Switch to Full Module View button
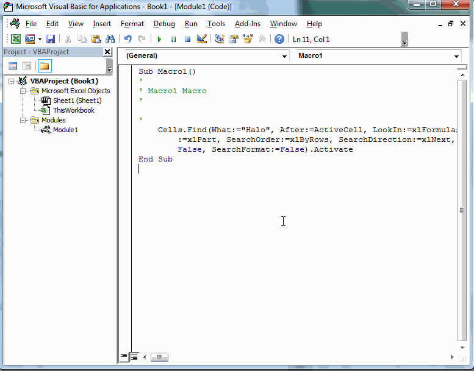474x371 pixels. pos(134,357)
